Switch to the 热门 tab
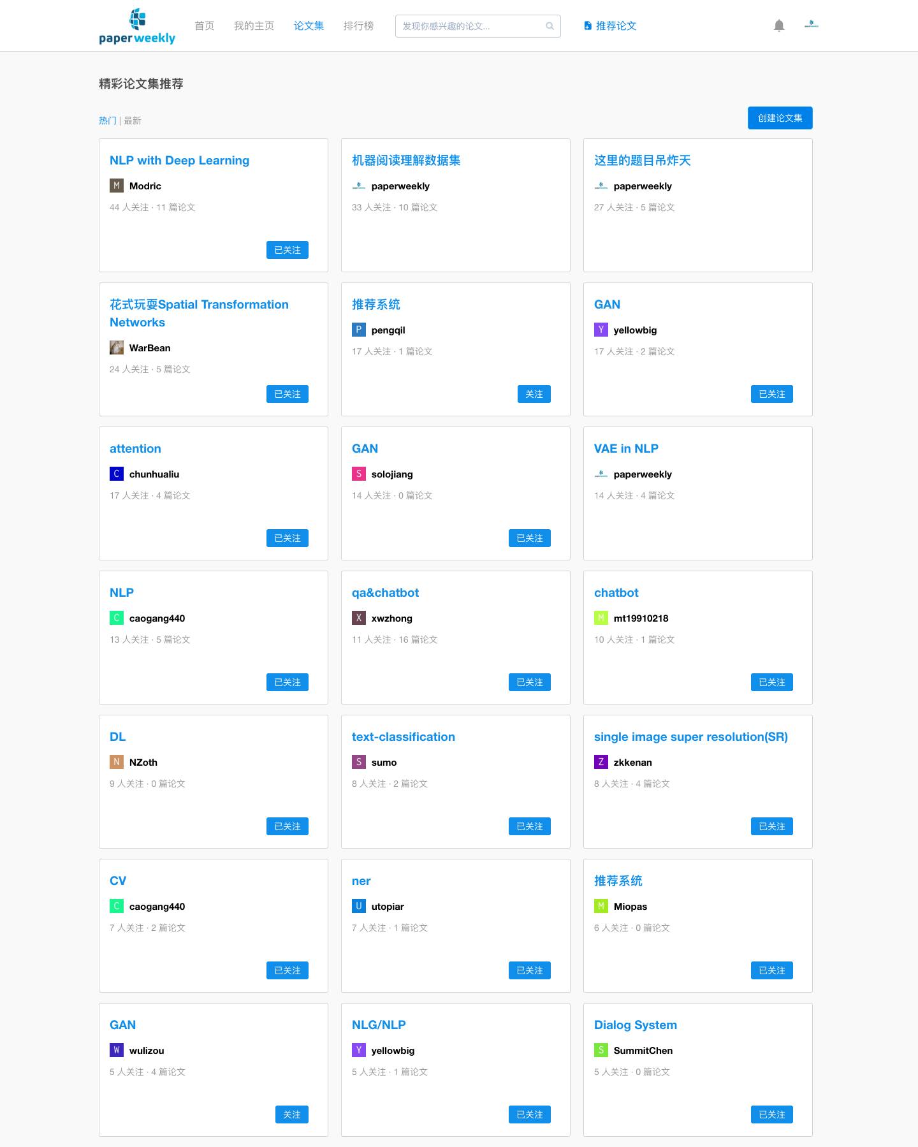The width and height of the screenshot is (918, 1147). tap(108, 121)
